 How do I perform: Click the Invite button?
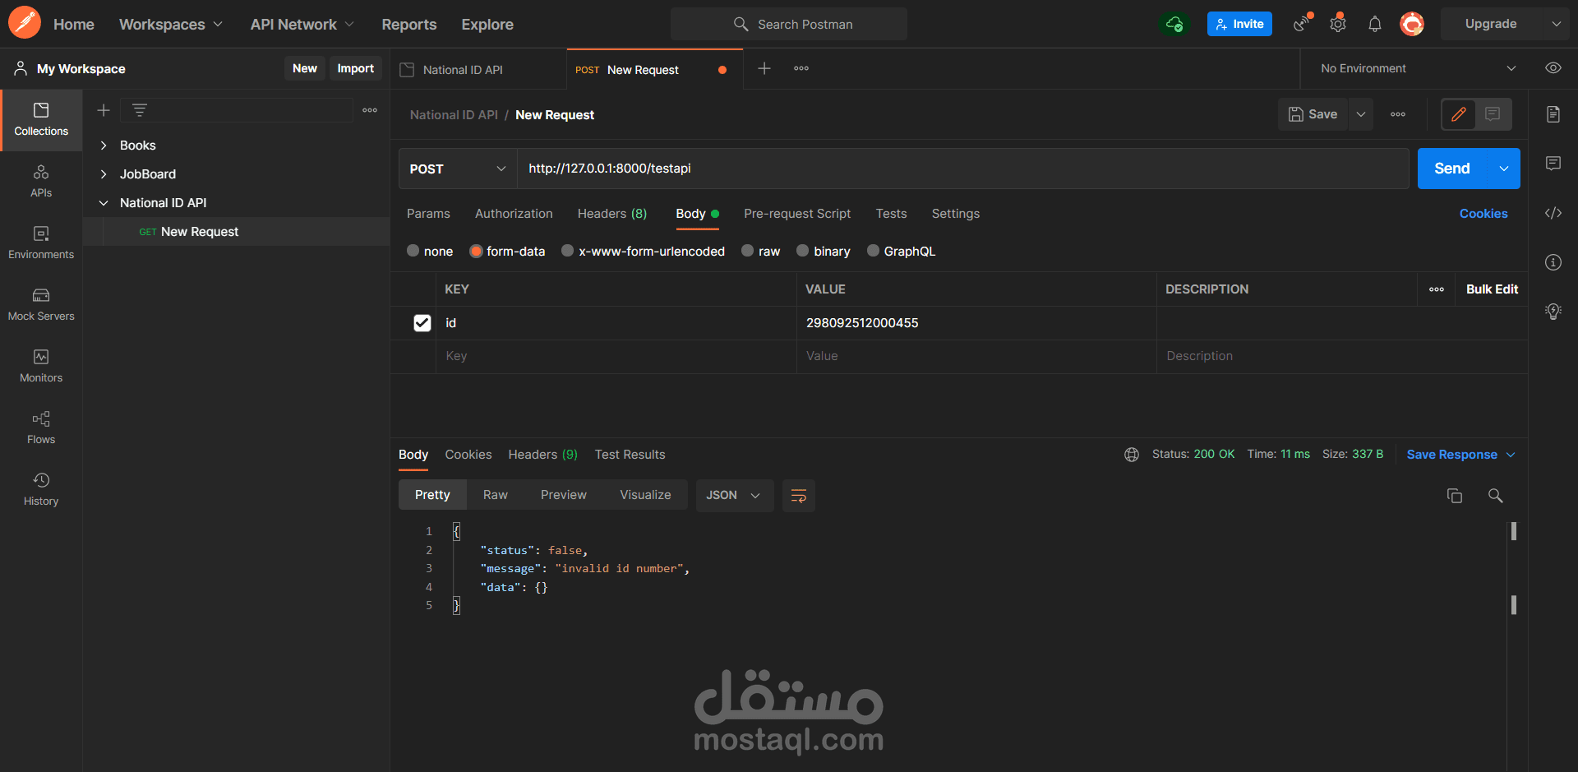pyautogui.click(x=1239, y=24)
